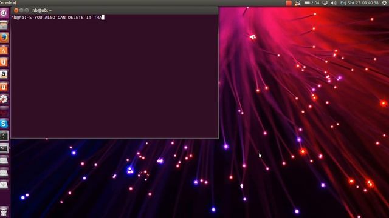Viewport: 389px width, 218px height.
Task: Open the monitor-shaped indicator in top panel
Action: [x=325, y=2]
